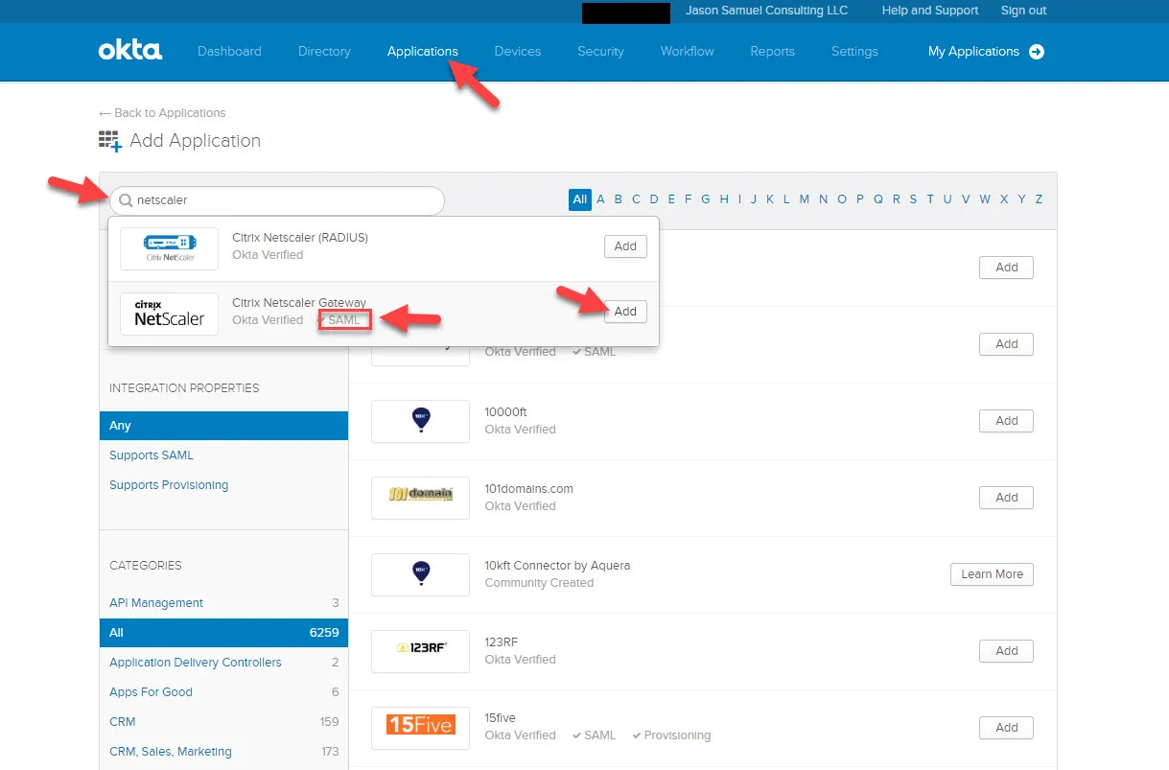Click the 10kft Connector app logo
The image size is (1169, 770).
[420, 574]
